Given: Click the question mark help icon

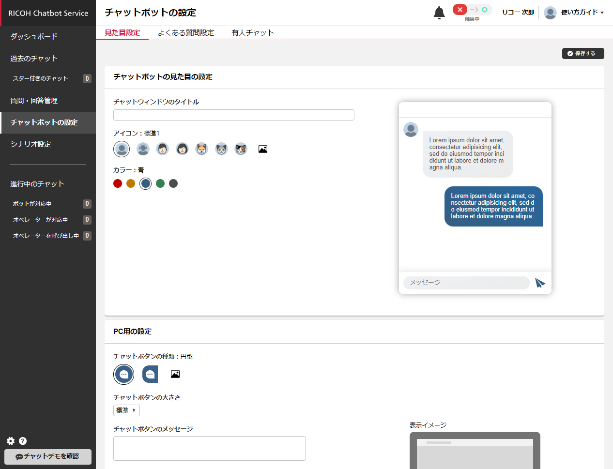Looking at the screenshot, I should (23, 441).
